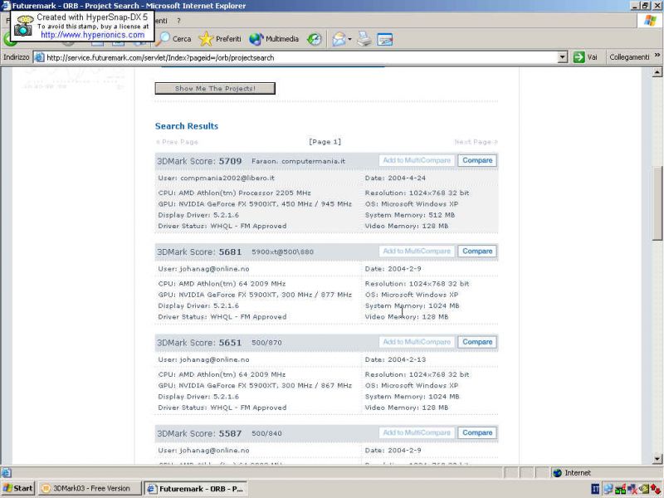Click Compare for score 5709 result
This screenshot has height=498, width=664.
[477, 160]
